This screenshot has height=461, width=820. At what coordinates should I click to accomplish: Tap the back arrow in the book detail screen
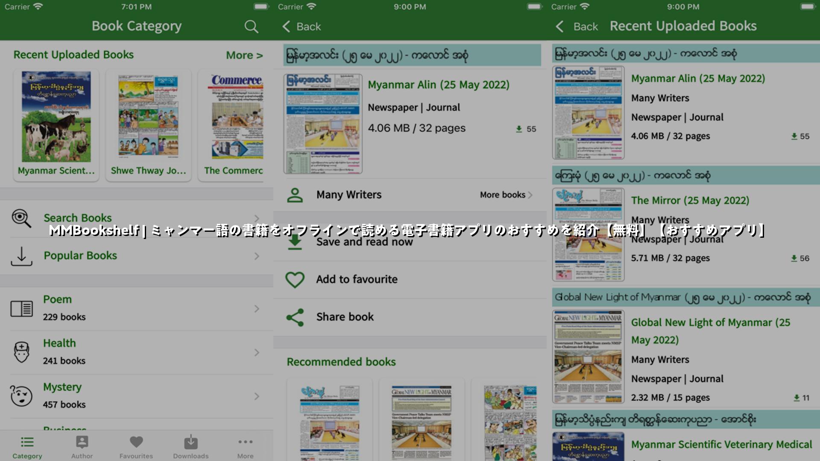tap(286, 26)
